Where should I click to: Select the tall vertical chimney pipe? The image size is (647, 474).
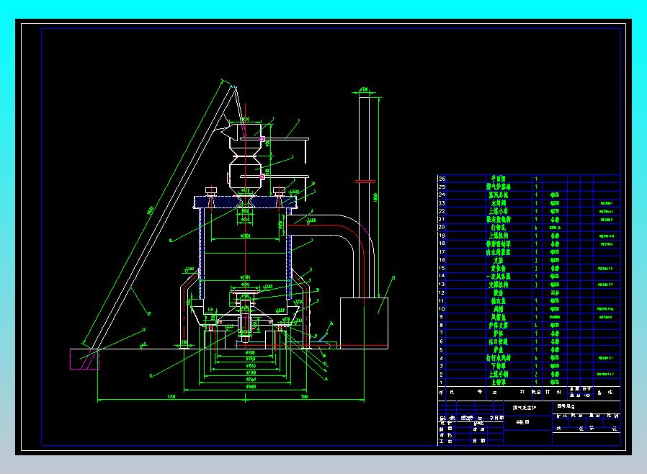click(x=364, y=144)
